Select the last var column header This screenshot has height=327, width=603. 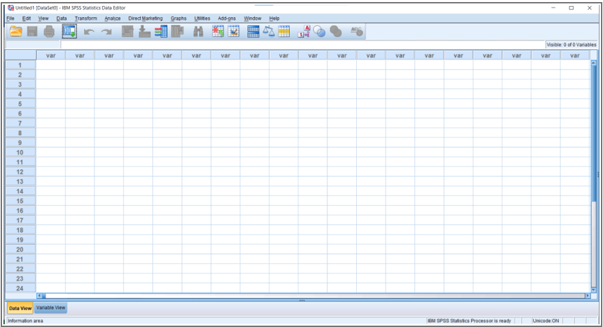575,55
